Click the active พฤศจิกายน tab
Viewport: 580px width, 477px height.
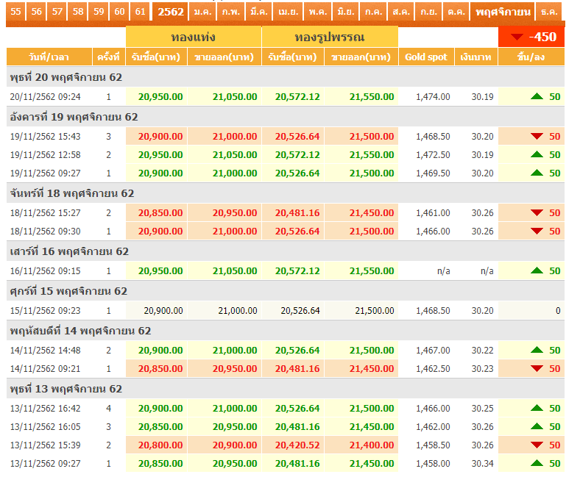[503, 12]
